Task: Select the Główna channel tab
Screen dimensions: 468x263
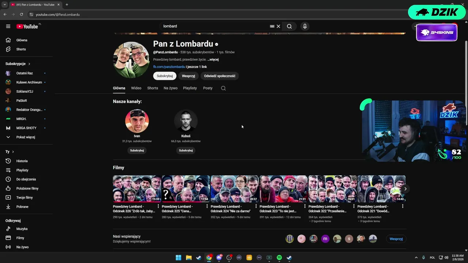Action: click(119, 88)
